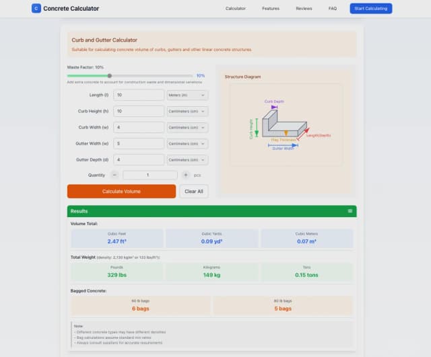Open the Calculator nav menu item

[236, 9]
